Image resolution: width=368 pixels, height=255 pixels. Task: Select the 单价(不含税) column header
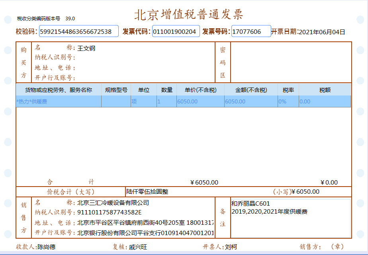coord(201,90)
